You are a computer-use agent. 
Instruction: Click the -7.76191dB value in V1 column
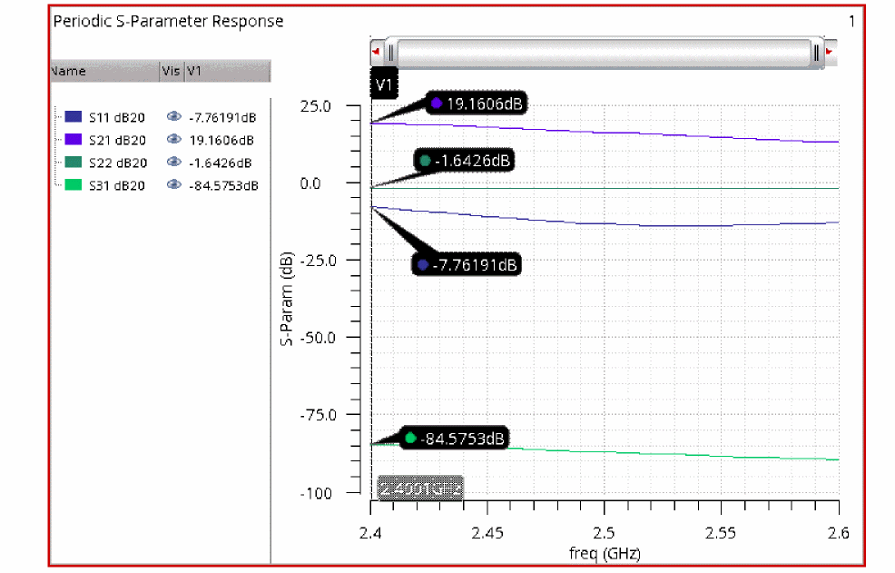click(x=222, y=117)
